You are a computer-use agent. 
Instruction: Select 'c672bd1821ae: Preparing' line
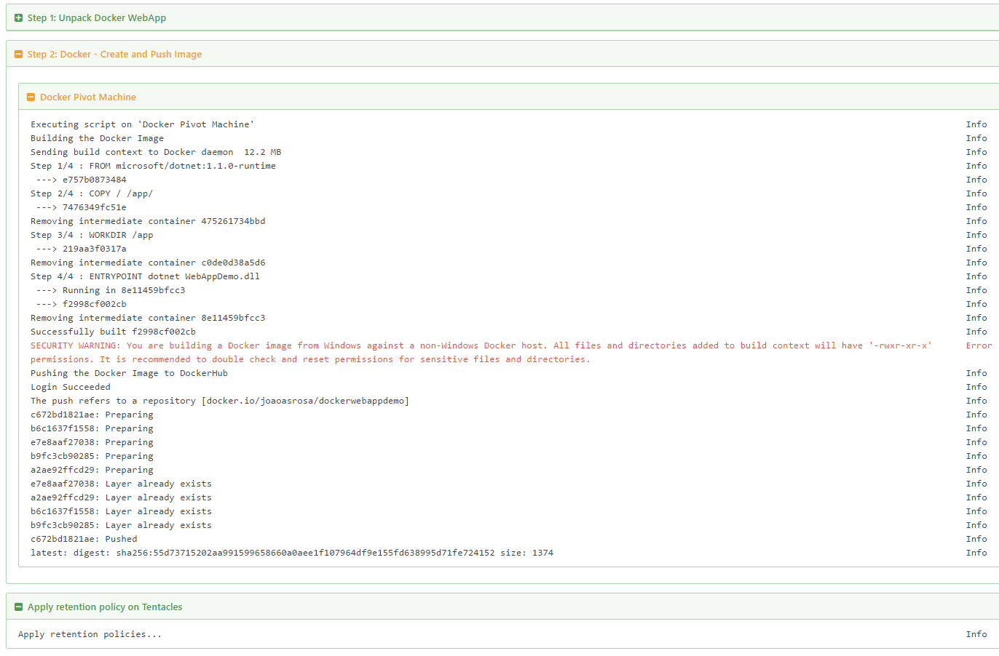(92, 415)
